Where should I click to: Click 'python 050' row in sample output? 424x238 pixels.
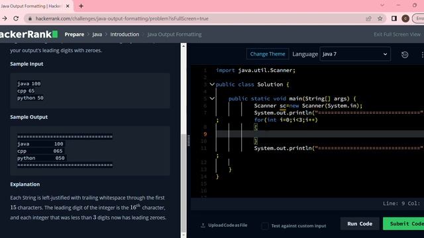tap(41, 158)
